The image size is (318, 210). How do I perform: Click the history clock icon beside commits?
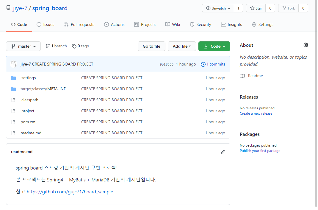pos(203,64)
